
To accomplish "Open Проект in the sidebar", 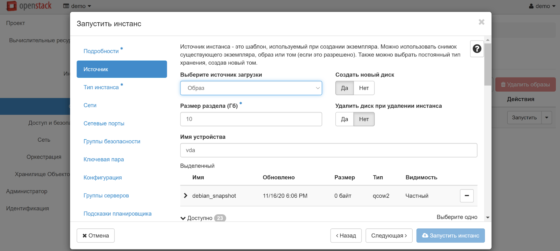I will 16,23.
